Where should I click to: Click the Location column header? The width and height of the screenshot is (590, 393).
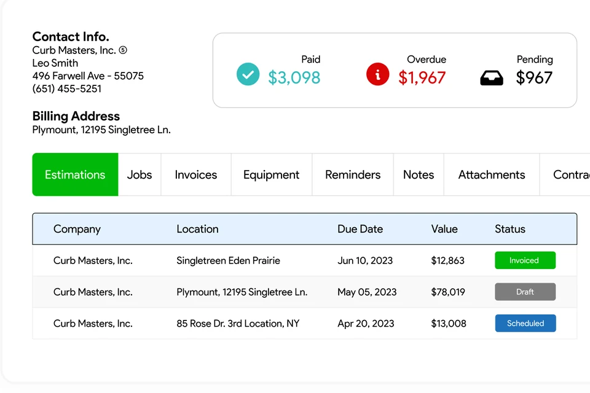coord(197,229)
